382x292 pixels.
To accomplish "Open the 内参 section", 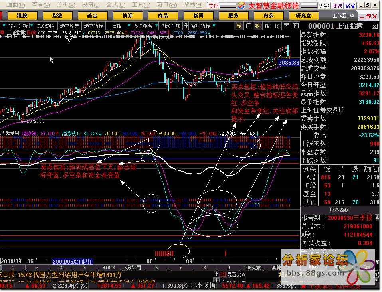I will [269, 16].
